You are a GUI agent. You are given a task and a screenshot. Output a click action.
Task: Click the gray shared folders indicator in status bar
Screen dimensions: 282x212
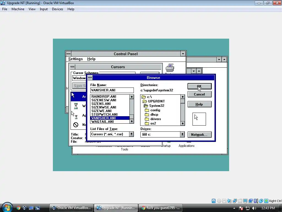(x=240, y=201)
